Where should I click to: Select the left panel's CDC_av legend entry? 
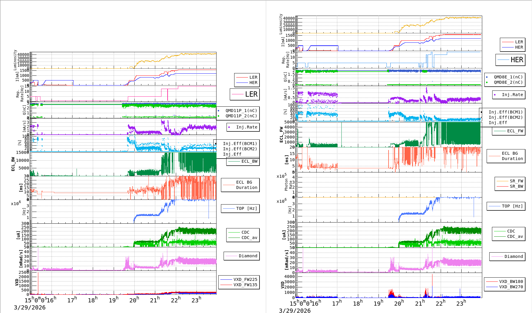click(x=249, y=238)
